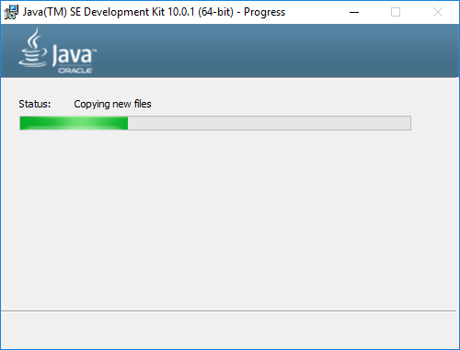Click the TM symbol next to Java
The height and width of the screenshot is (350, 460).
coord(95,51)
